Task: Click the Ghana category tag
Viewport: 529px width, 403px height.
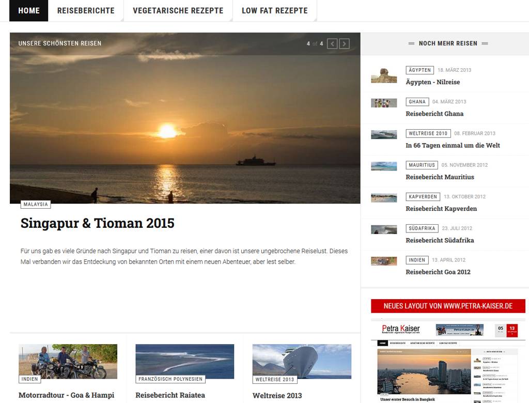Action: (x=417, y=102)
